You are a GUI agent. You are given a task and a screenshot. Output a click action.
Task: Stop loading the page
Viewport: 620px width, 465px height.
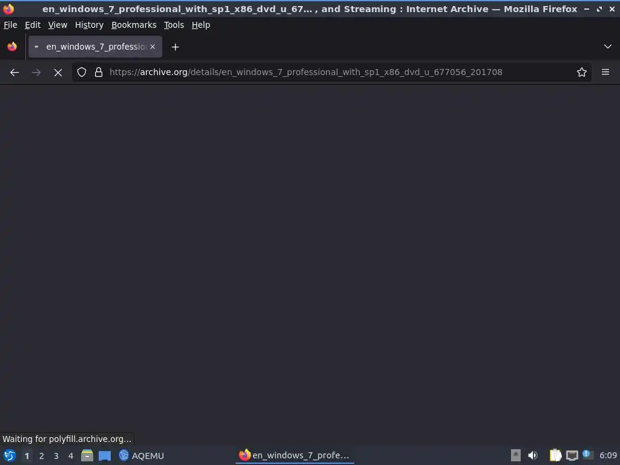(58, 73)
